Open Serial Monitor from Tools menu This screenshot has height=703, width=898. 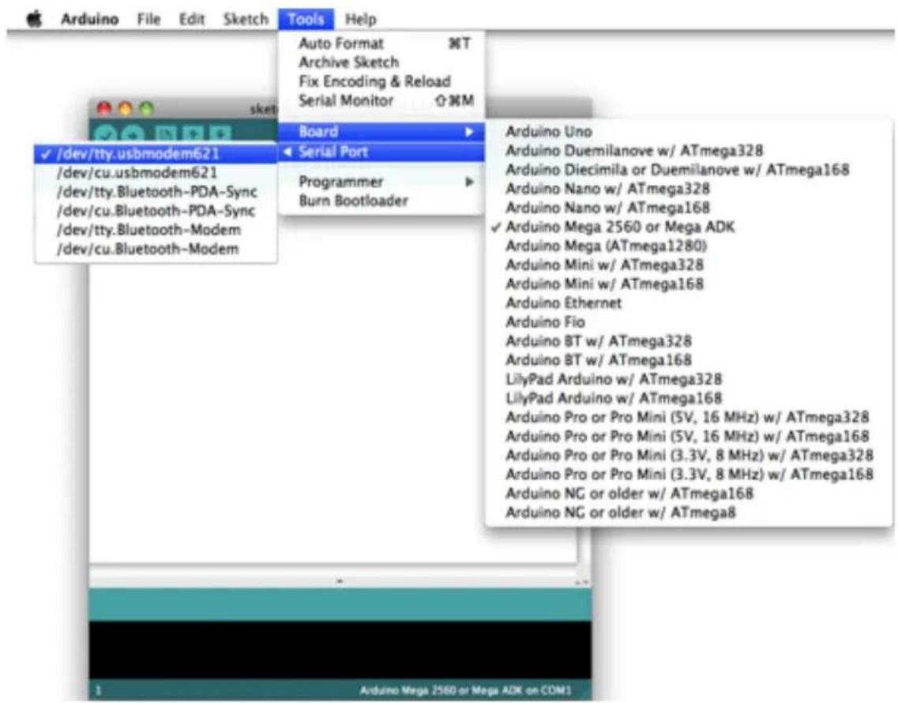pos(381,100)
